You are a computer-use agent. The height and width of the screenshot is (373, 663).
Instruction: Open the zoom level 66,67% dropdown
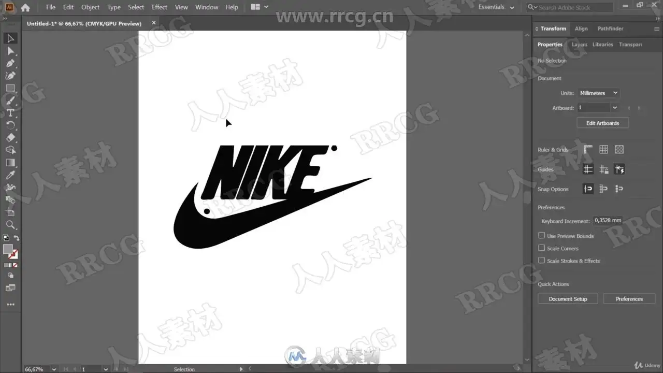(x=54, y=369)
